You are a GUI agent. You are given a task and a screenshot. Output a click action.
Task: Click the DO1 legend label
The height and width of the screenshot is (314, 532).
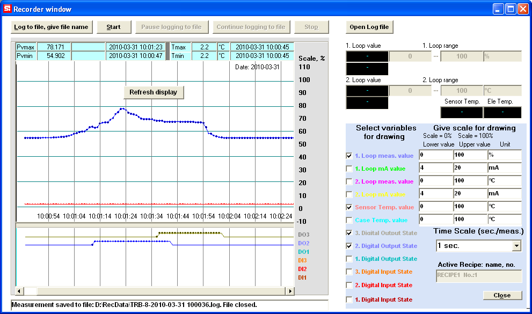304,252
